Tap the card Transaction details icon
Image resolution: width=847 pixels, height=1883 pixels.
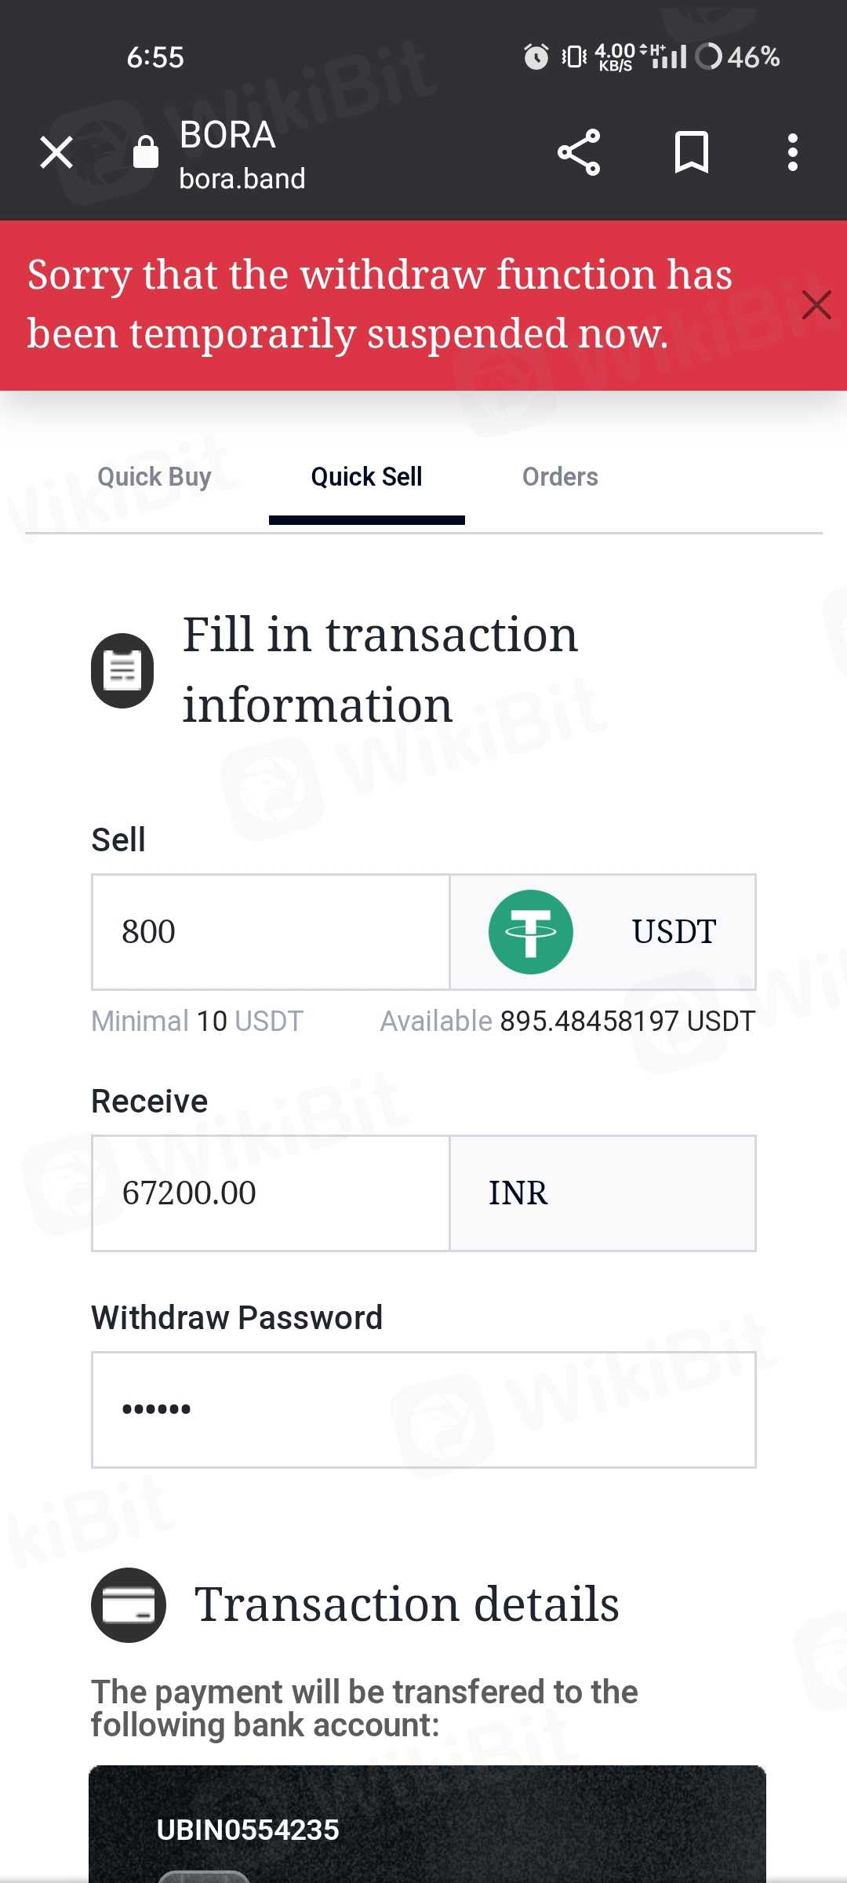click(x=129, y=1604)
